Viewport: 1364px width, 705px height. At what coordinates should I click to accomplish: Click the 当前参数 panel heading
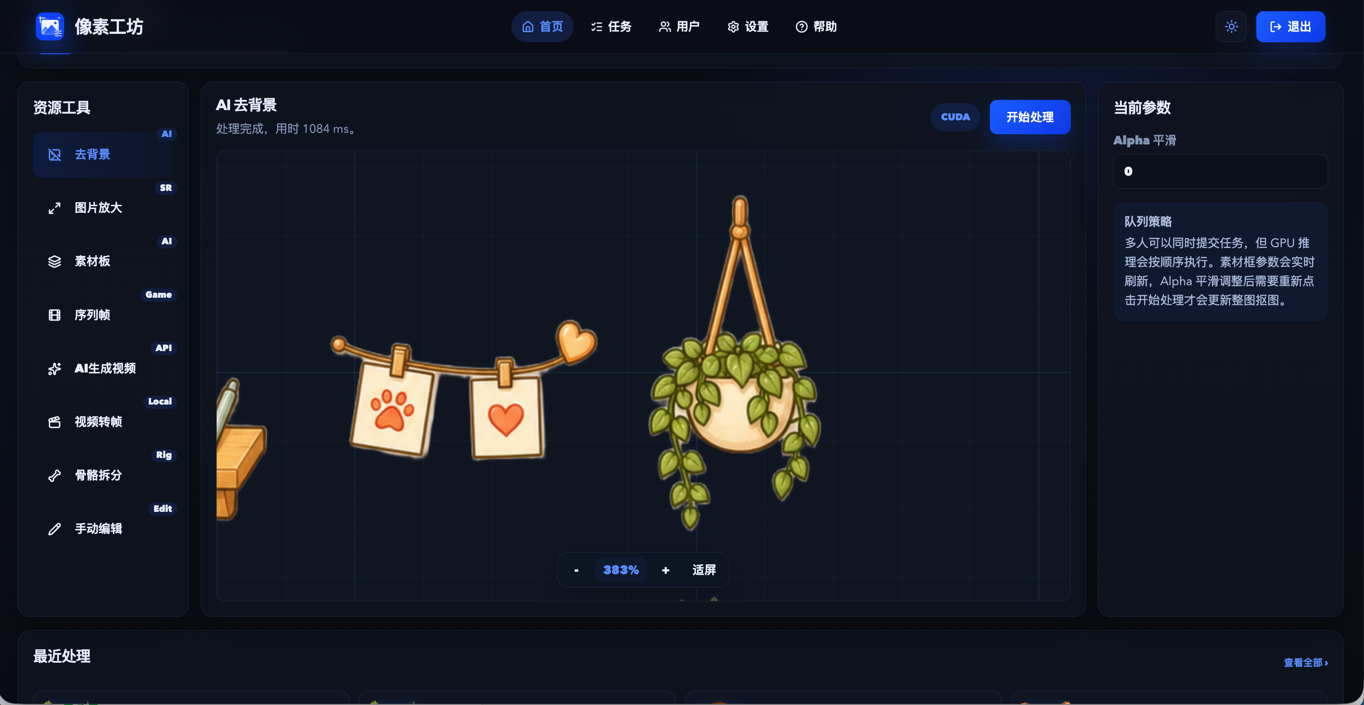tap(1142, 108)
